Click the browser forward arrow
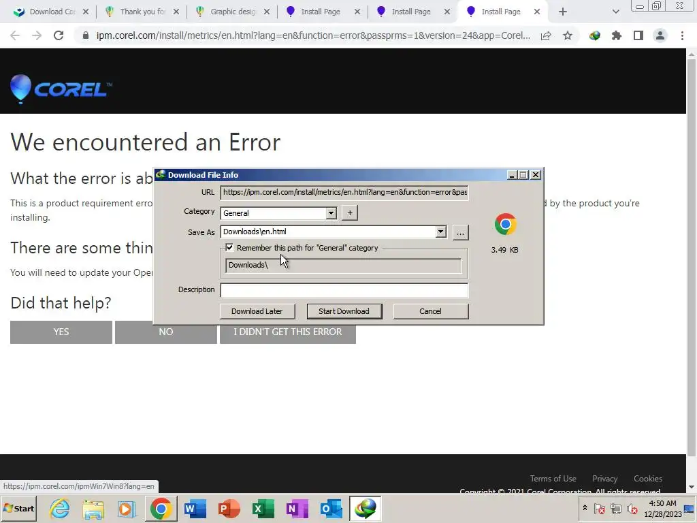 point(37,35)
